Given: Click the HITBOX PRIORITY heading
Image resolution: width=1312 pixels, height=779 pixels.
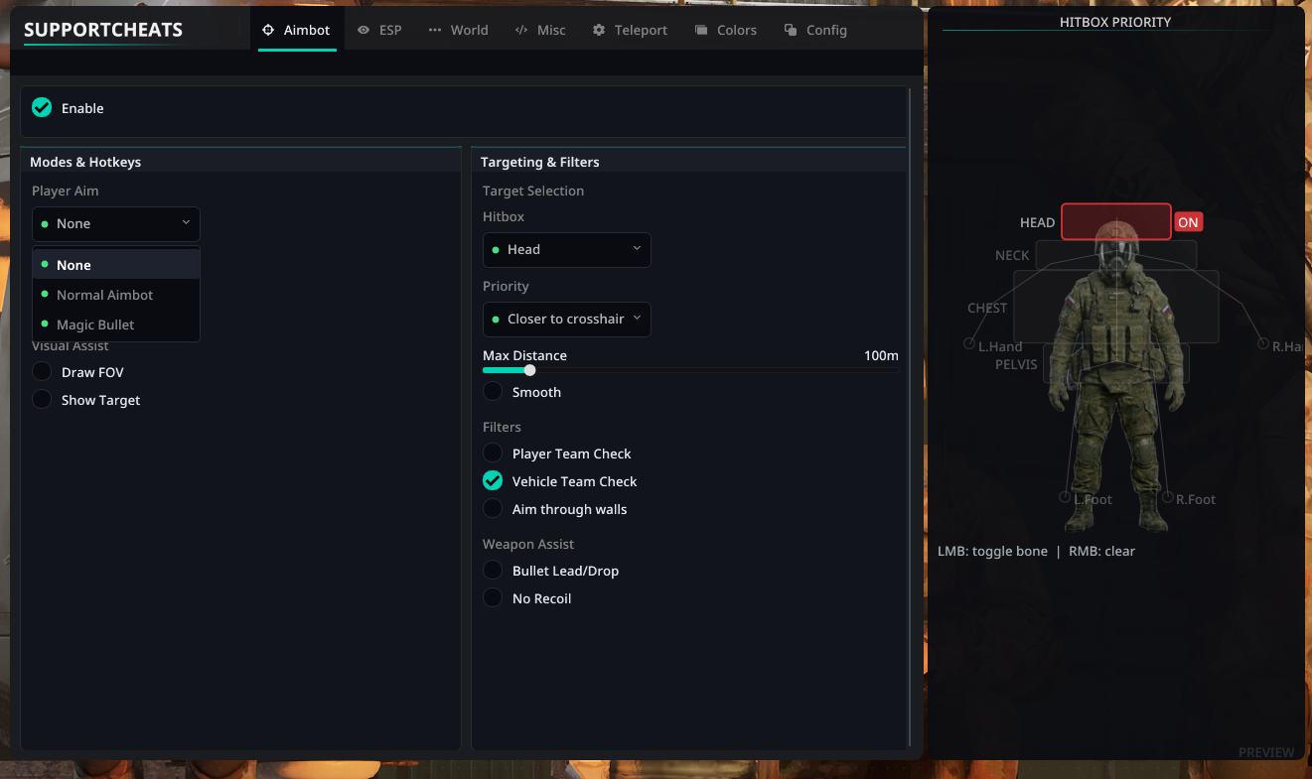Looking at the screenshot, I should pyautogui.click(x=1115, y=22).
